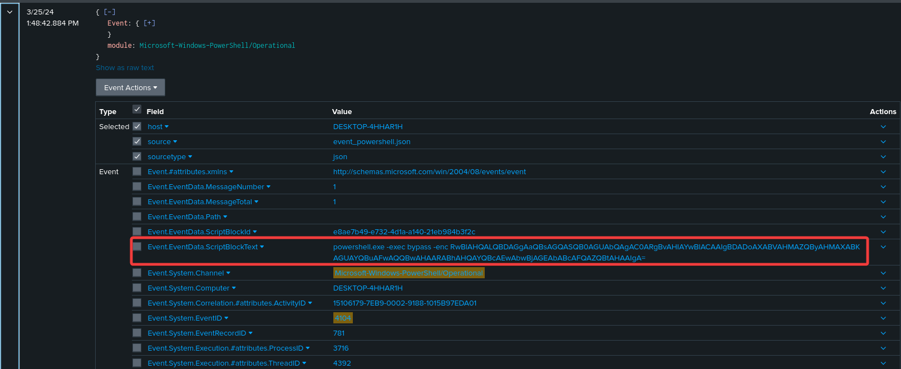The width and height of the screenshot is (901, 369).
Task: Open the sourcetype field dropdown
Action: [x=170, y=157]
